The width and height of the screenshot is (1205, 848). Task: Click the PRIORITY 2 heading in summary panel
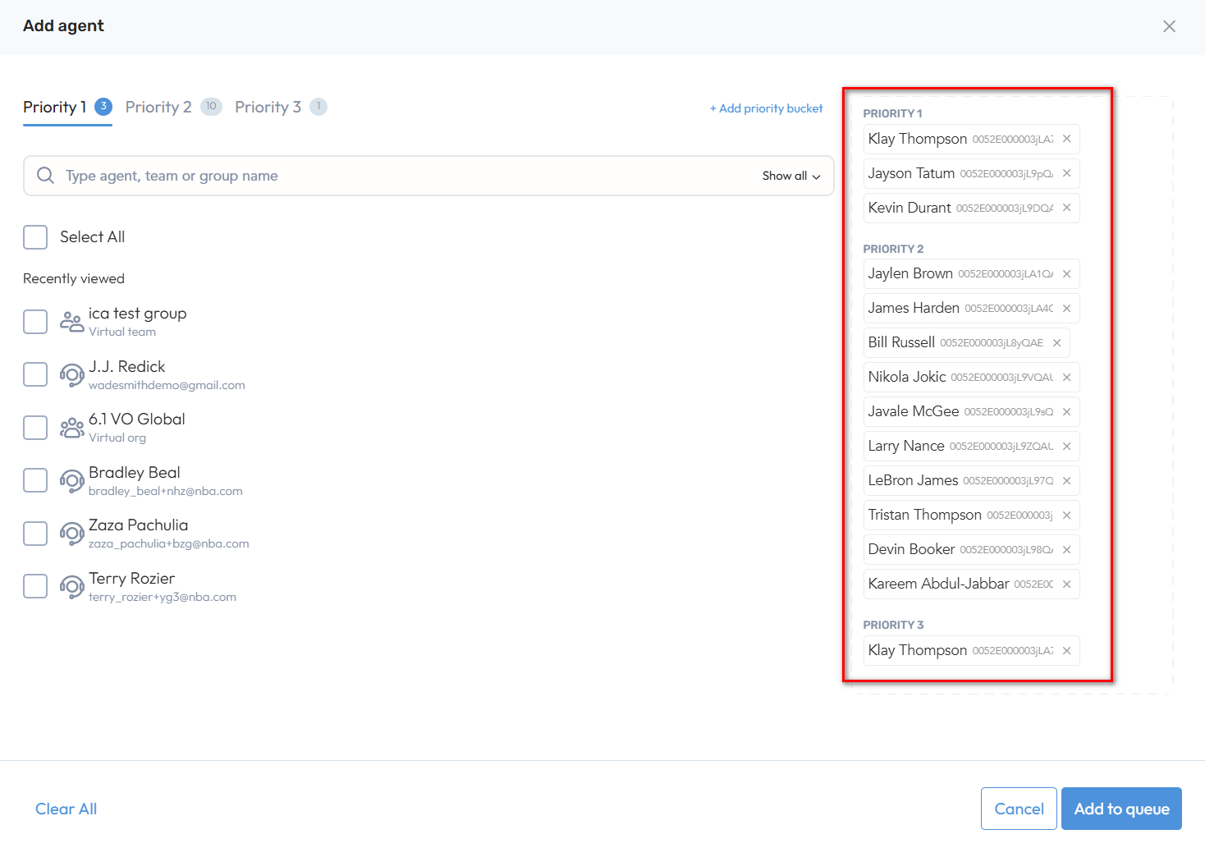(x=893, y=249)
